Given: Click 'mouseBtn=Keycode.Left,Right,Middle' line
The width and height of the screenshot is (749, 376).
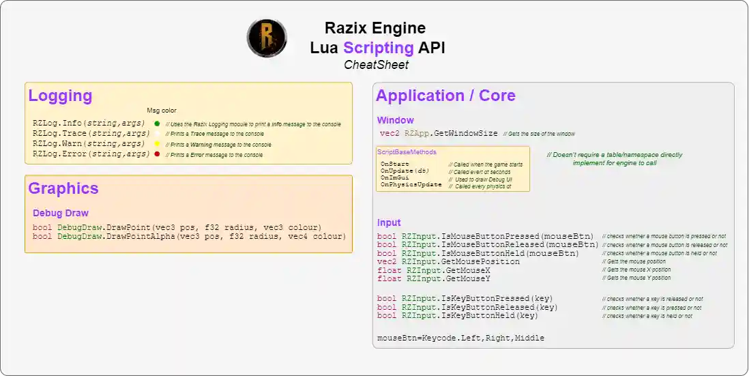Looking at the screenshot, I should click(x=460, y=338).
